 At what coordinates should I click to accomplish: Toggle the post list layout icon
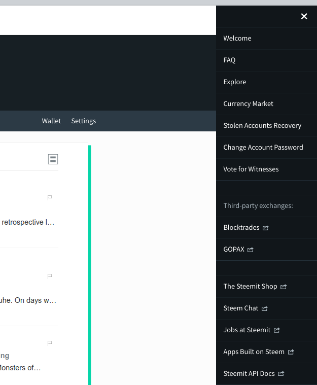pos(53,159)
